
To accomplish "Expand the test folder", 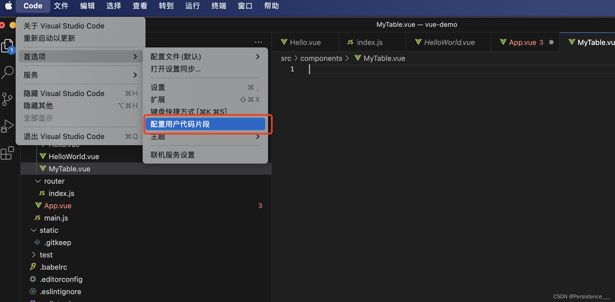I will 33,255.
